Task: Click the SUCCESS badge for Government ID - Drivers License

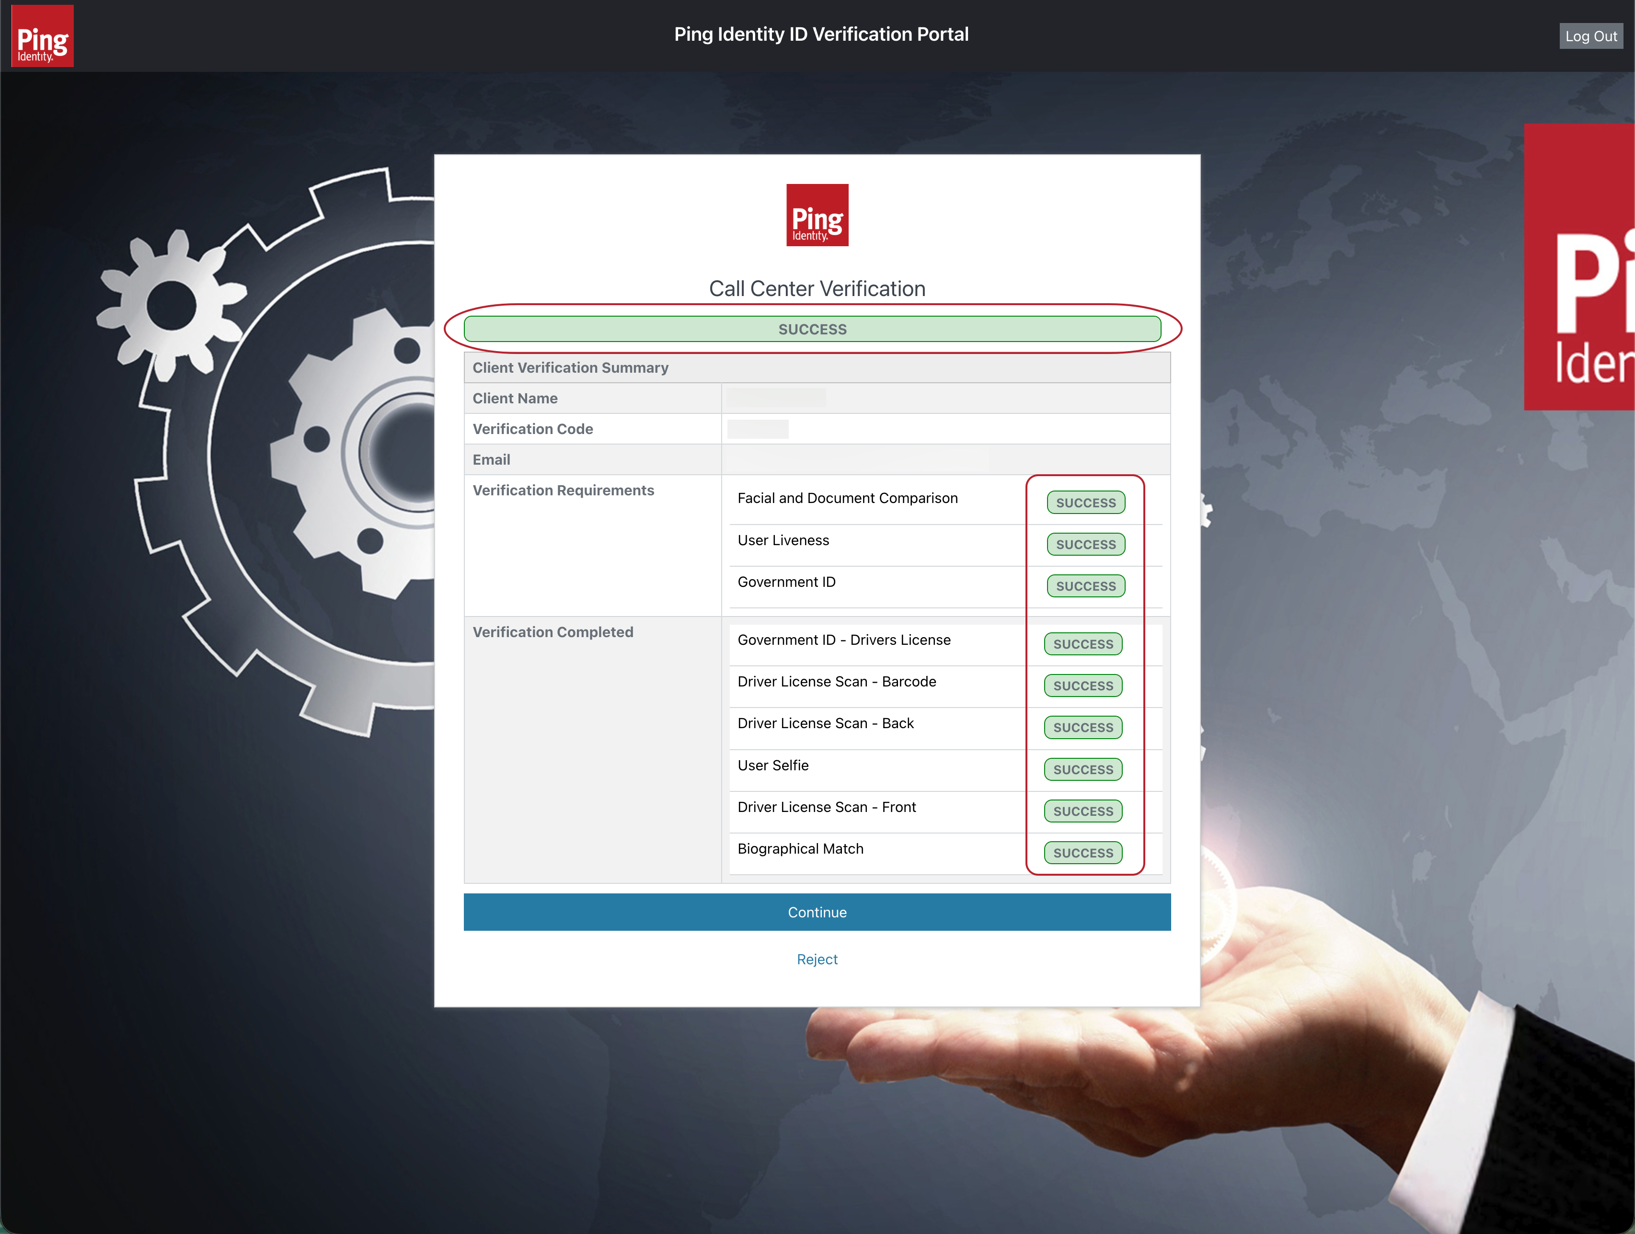Action: [x=1083, y=644]
